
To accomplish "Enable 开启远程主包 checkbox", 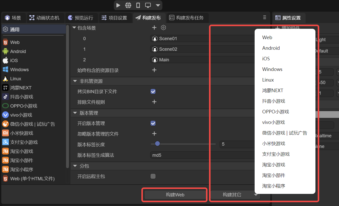I will [153, 176].
